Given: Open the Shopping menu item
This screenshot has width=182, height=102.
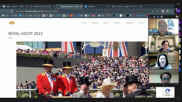Looking at the screenshot, I should 130,23.
